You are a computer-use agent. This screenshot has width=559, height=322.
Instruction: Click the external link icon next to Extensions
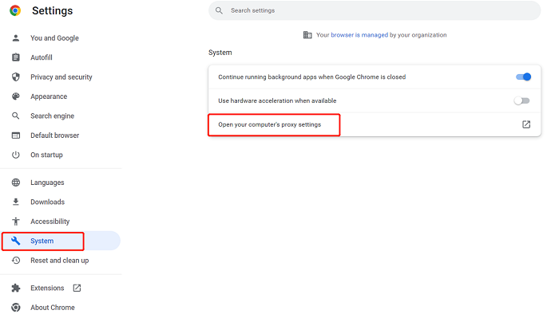tap(77, 288)
